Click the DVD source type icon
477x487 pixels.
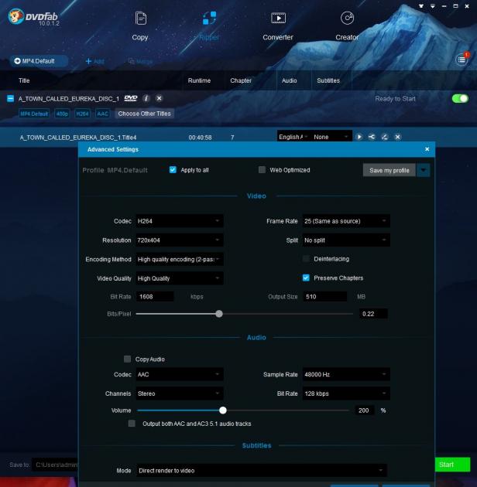pyautogui.click(x=131, y=98)
